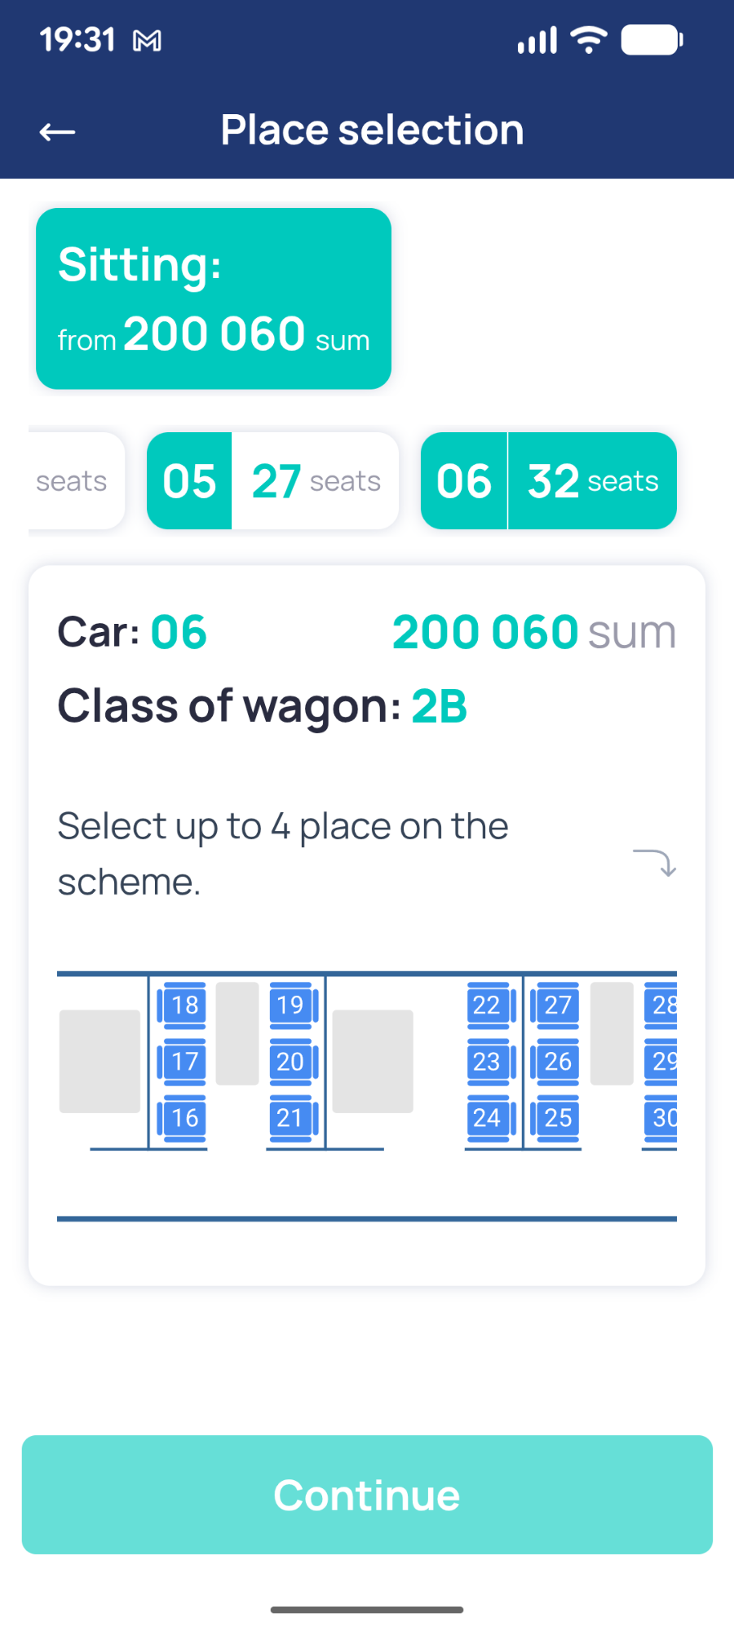This screenshot has height=1631, width=734.
Task: Tap the scroll direction arrow icon
Action: (655, 862)
